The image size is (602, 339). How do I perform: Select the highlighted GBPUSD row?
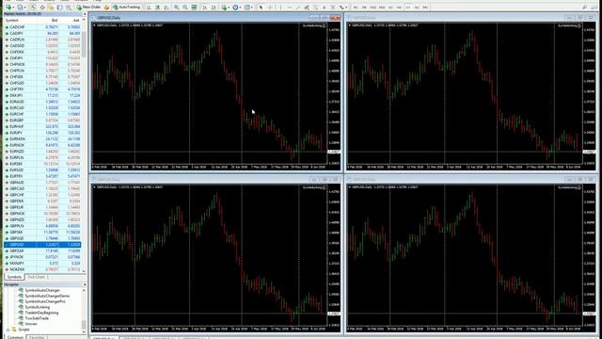pyautogui.click(x=42, y=245)
